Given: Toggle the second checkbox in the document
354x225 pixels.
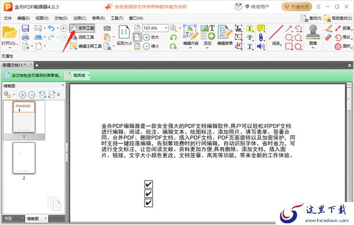Looking at the screenshot, I should [148, 193].
